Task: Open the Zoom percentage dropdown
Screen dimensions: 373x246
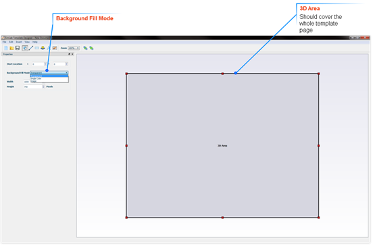Action: click(x=74, y=48)
